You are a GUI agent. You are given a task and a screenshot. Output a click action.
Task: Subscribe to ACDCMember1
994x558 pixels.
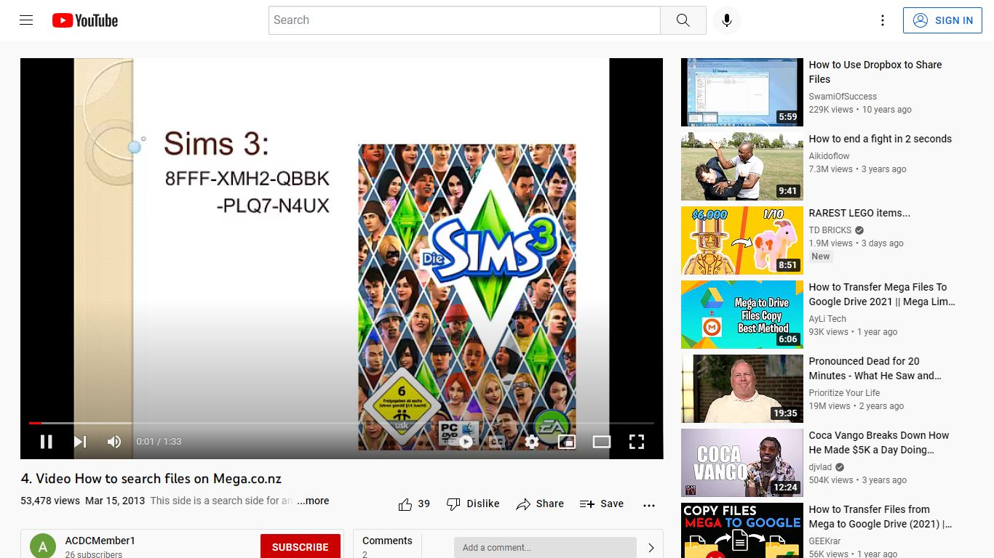(x=301, y=547)
